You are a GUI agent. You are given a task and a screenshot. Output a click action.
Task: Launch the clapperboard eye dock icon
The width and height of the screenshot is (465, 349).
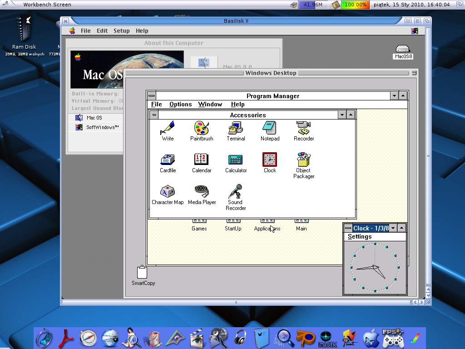pos(196,338)
